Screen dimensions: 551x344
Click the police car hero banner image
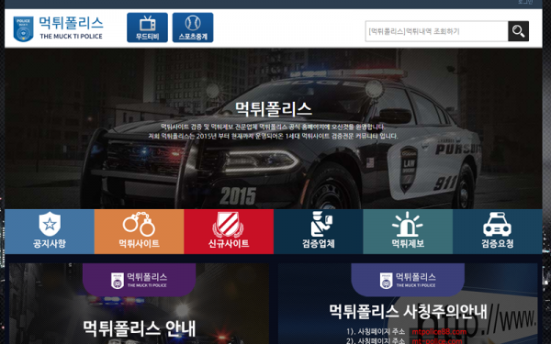[274, 128]
